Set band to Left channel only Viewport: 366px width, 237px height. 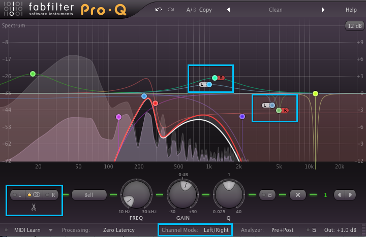pyautogui.click(x=17, y=195)
